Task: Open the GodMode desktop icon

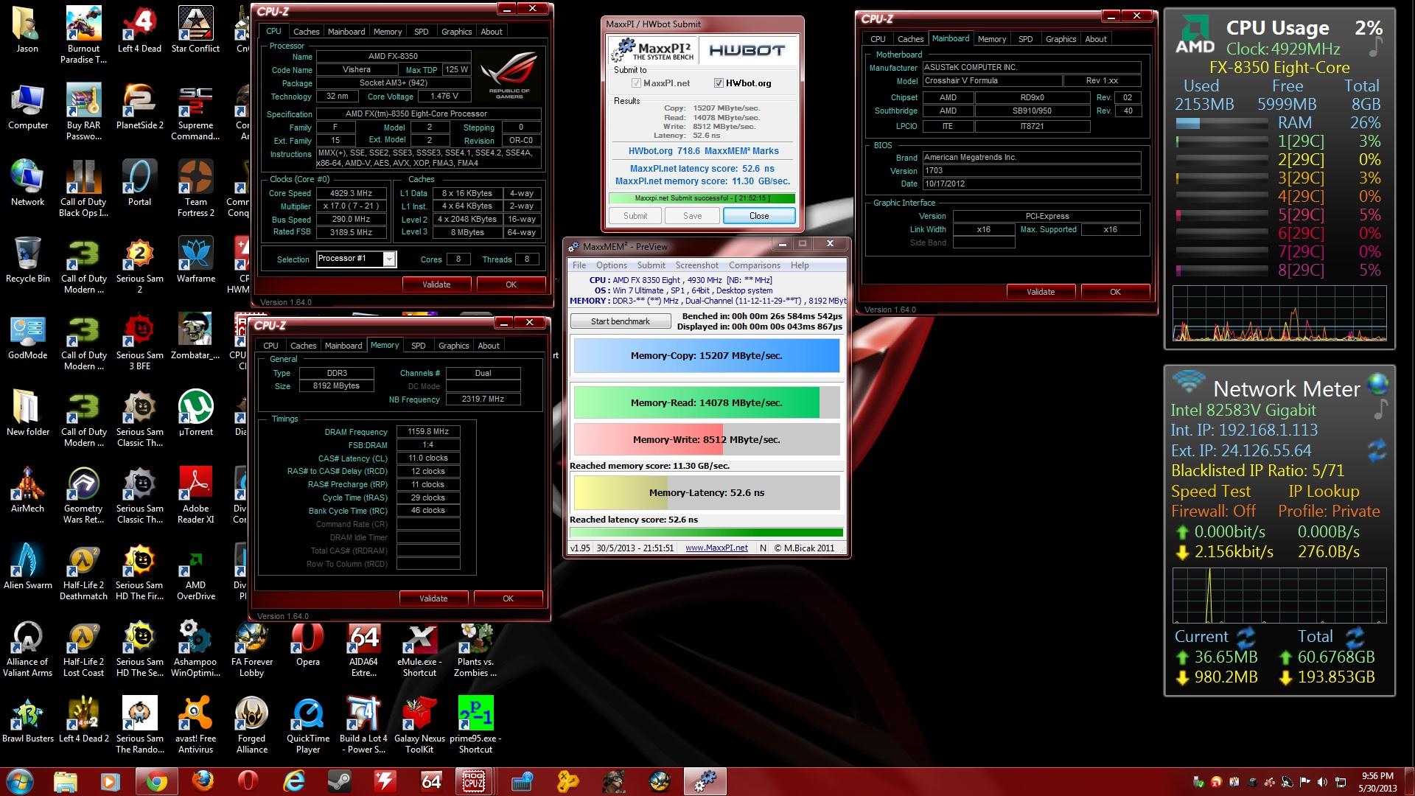Action: 28,338
